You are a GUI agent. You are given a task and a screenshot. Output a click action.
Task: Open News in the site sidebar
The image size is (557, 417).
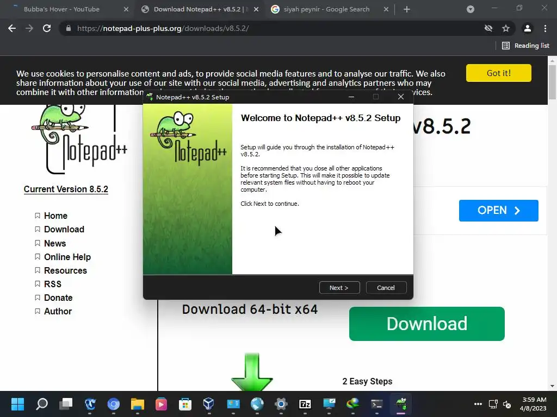coord(55,243)
